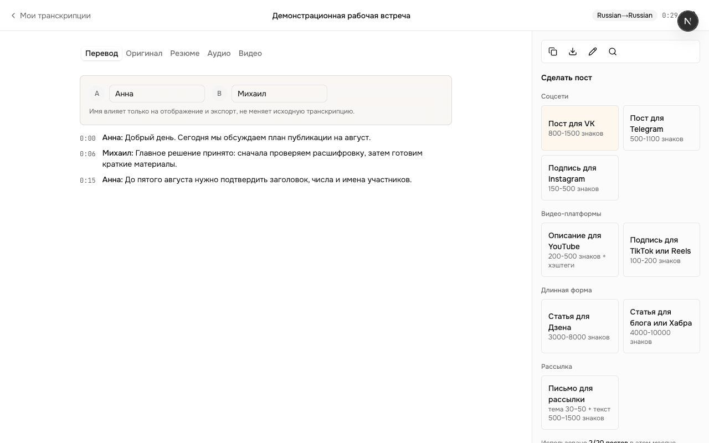
Task: Click the title Демонстрационная рабочая встреча
Action: tap(341, 16)
